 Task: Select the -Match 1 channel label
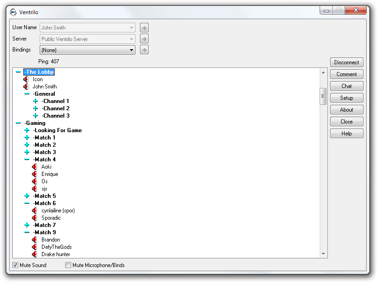point(44,138)
